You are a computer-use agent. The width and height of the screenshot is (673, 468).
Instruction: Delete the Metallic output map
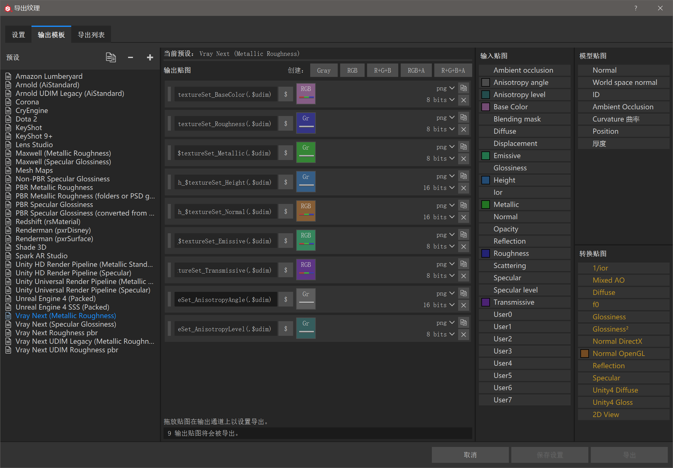click(464, 159)
